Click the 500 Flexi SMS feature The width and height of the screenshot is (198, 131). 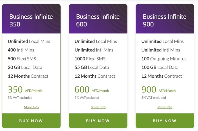click(22, 59)
